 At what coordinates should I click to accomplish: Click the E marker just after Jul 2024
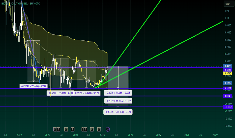[x=92, y=129]
